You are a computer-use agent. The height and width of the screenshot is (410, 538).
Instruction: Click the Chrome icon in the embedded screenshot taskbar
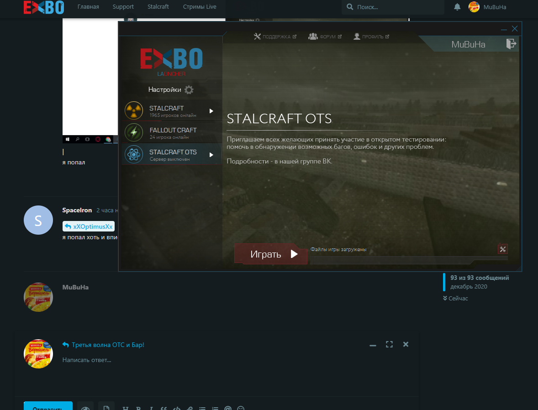tap(108, 139)
